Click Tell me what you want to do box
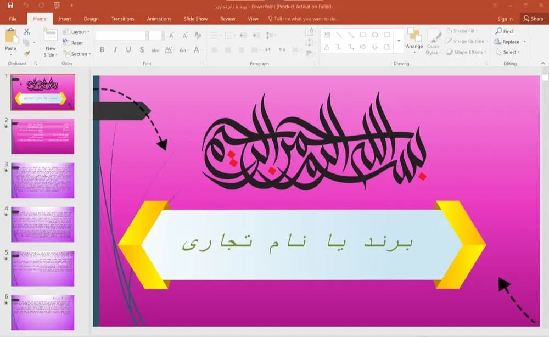 (x=303, y=19)
